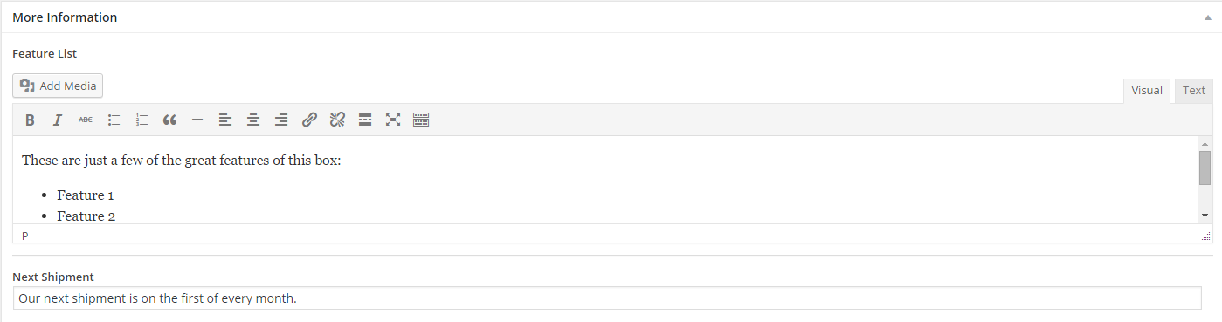
Task: Toggle the toolbar kitchen sink row
Action: [x=421, y=120]
